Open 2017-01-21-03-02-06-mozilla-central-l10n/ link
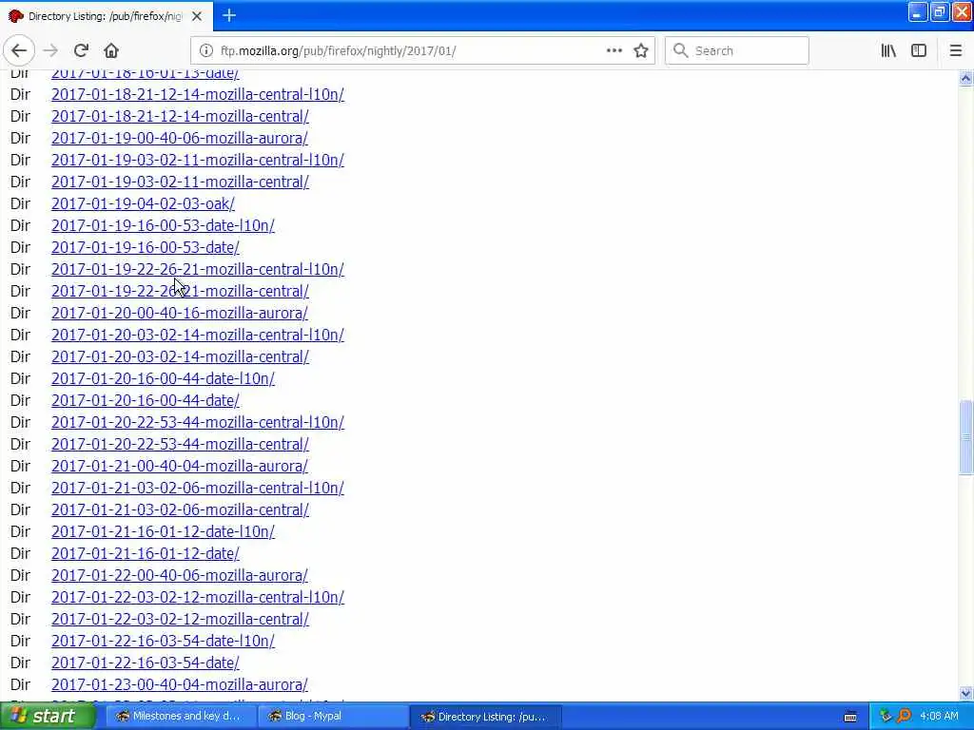The image size is (974, 730). 198,488
